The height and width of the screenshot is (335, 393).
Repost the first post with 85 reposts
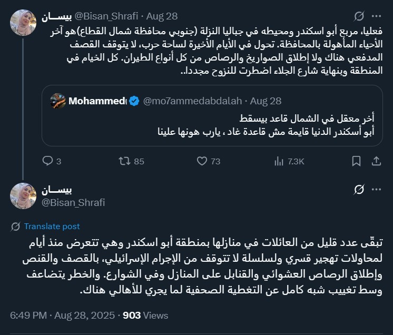[125, 161]
